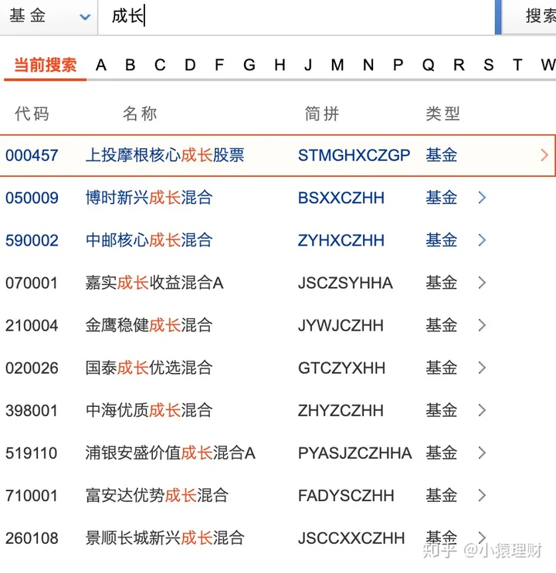Click abbreviation BSXXCZHH
556x573 pixels.
pyautogui.click(x=341, y=198)
